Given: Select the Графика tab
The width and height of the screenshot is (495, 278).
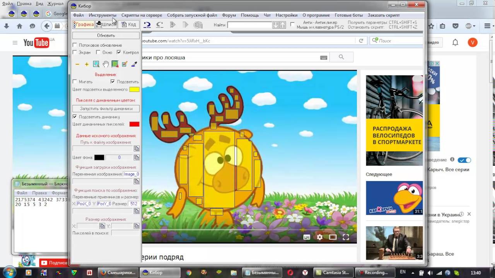Looking at the screenshot, I should pyautogui.click(x=84, y=25).
